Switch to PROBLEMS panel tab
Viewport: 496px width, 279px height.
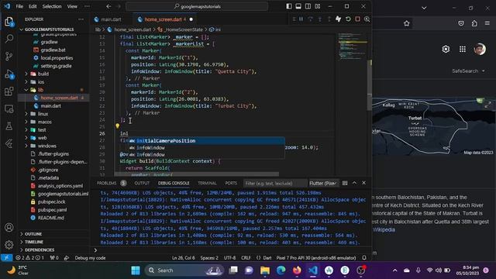tap(107, 183)
